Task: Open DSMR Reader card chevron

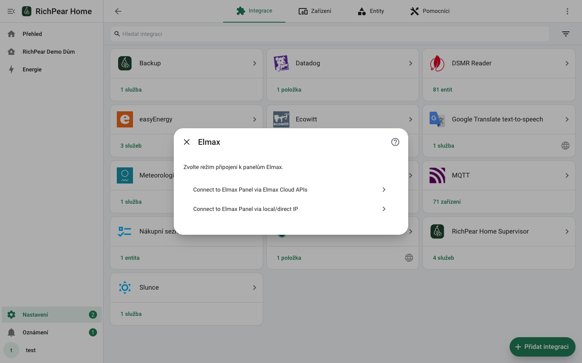Action: (567, 63)
